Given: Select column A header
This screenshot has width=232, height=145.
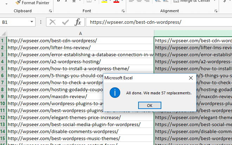Looking at the screenshot, I should pos(80,34).
